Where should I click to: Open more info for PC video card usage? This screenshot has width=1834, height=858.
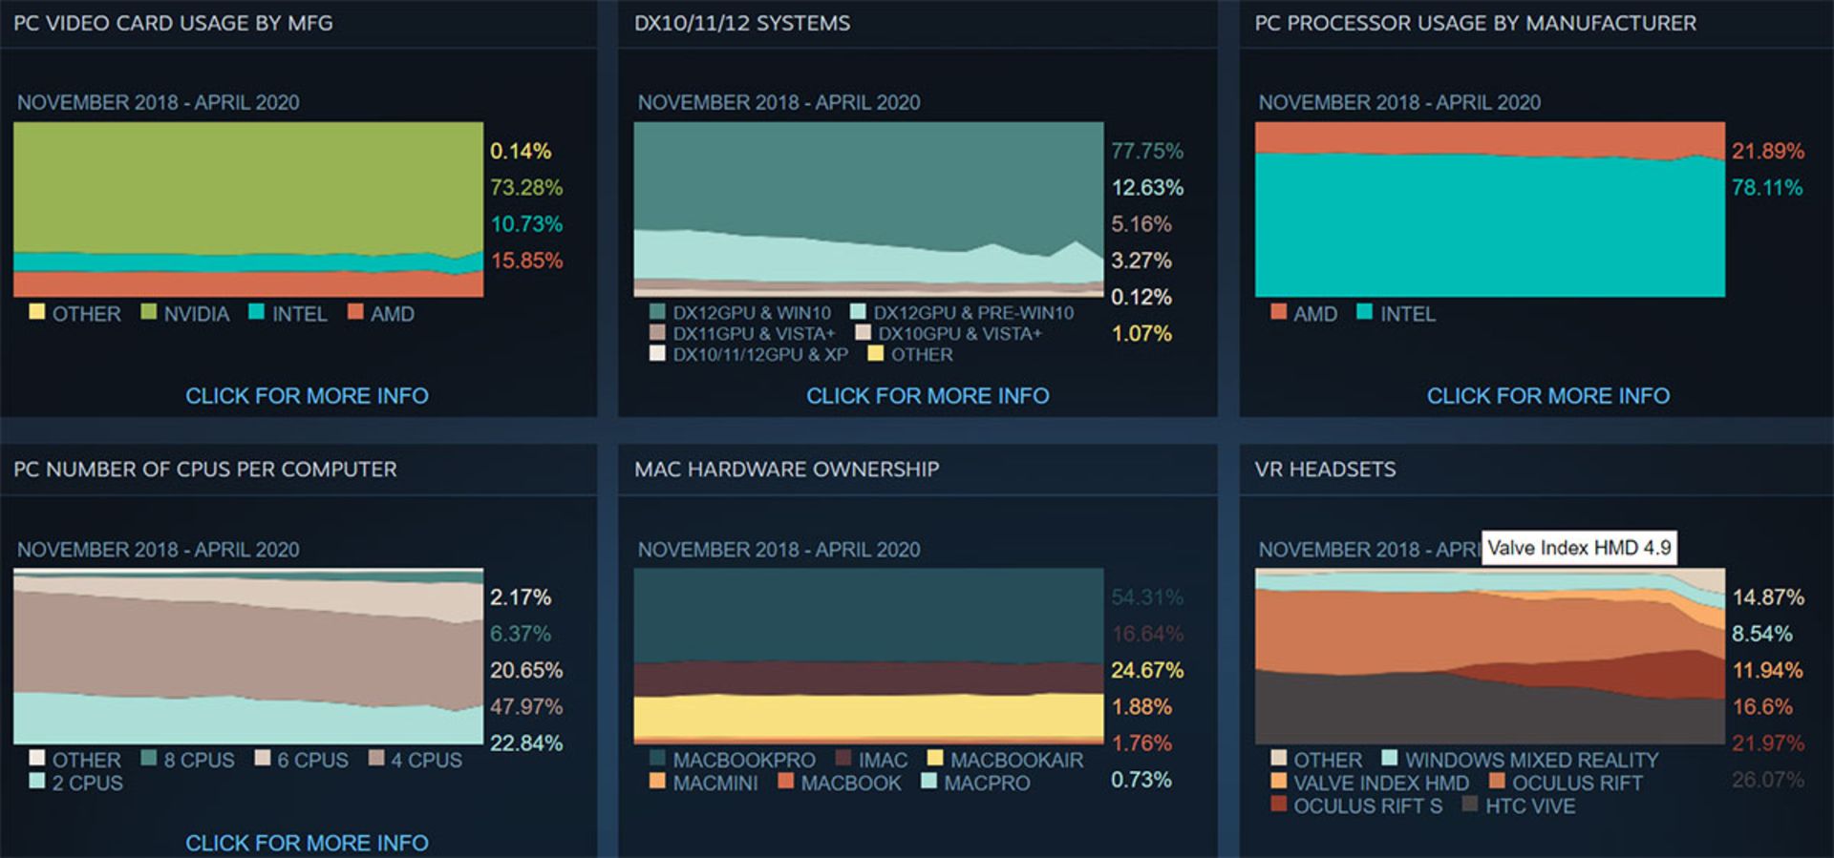coord(307,396)
